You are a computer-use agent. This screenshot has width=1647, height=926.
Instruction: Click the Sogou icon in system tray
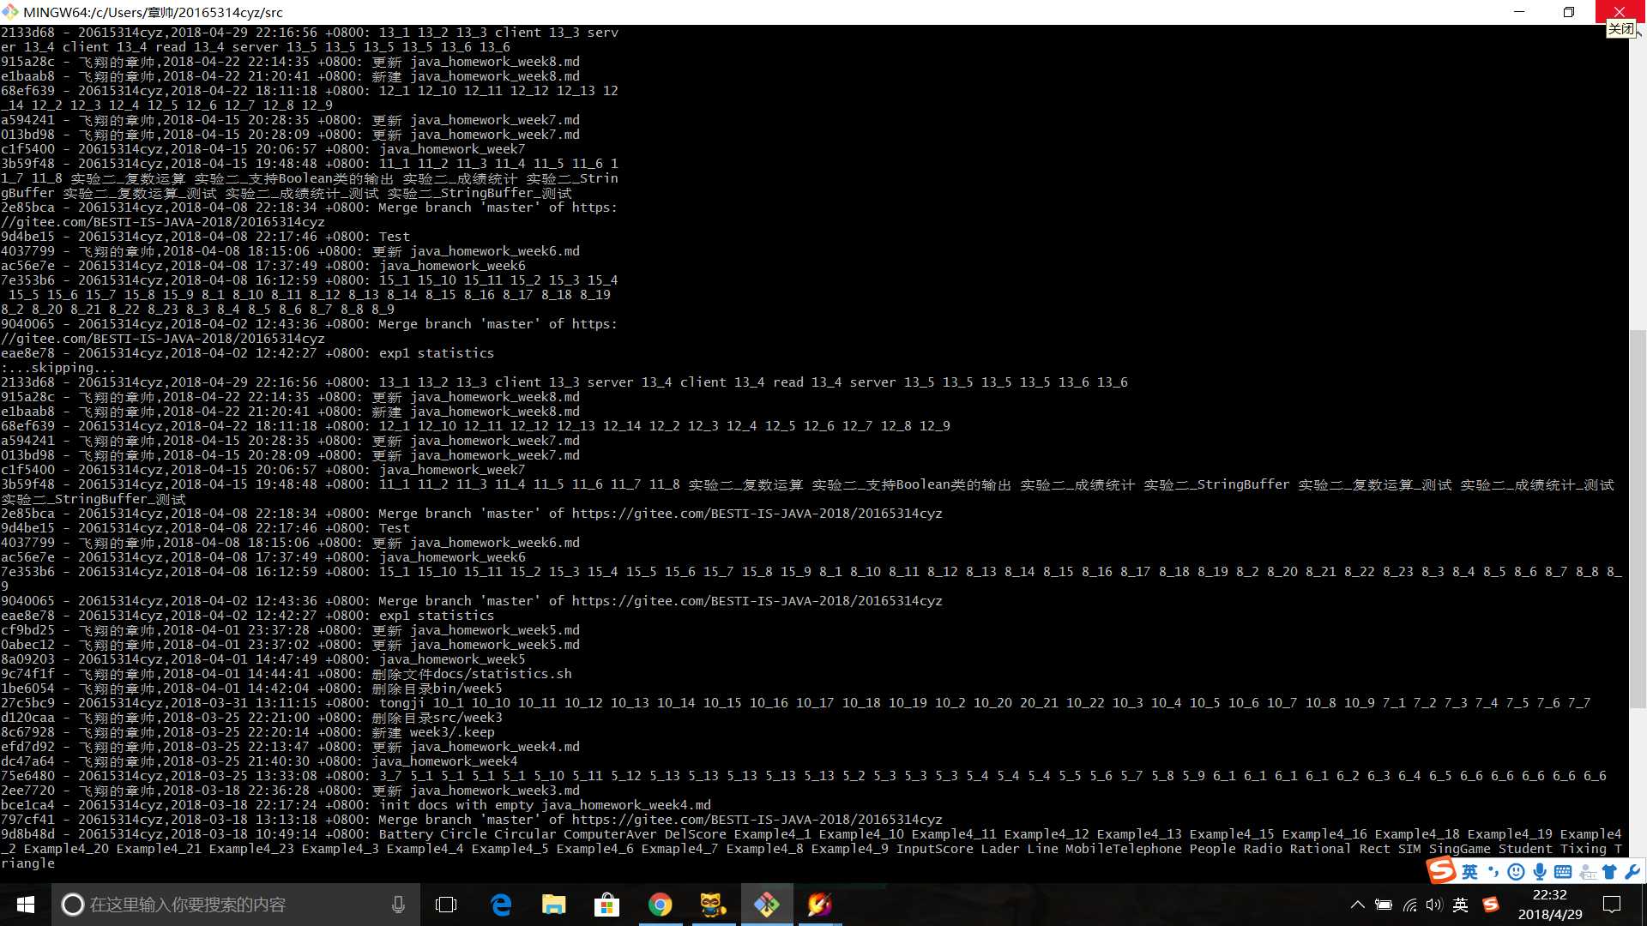[1491, 905]
